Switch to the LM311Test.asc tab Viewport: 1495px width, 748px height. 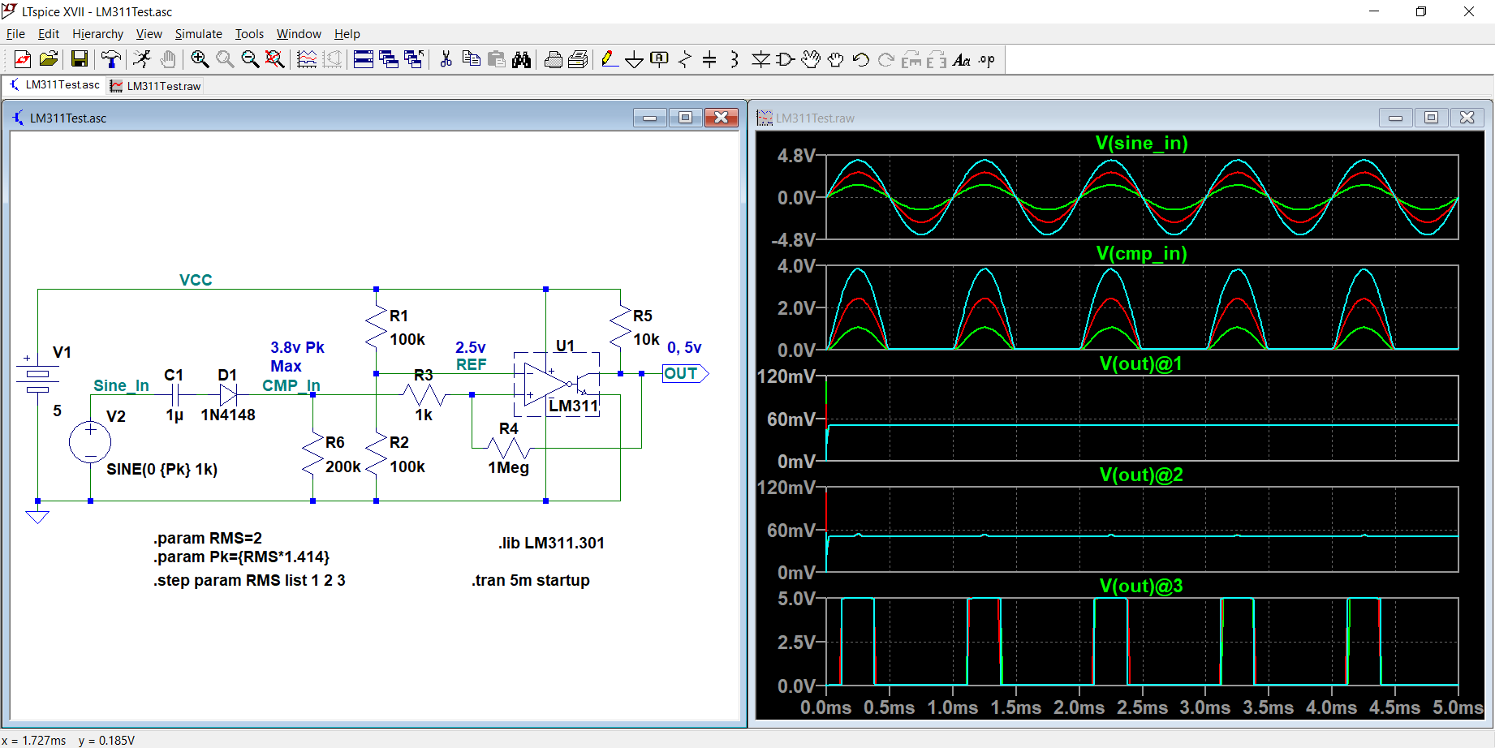[54, 85]
